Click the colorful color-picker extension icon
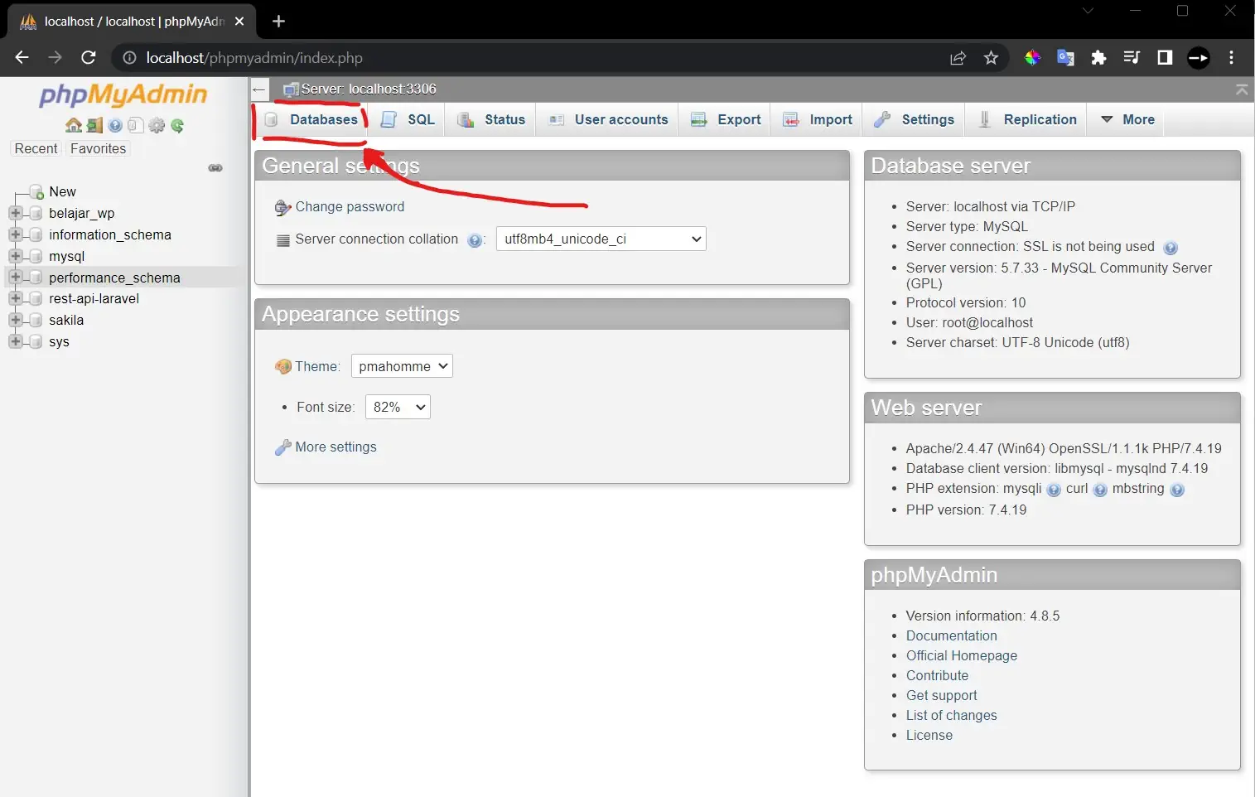The width and height of the screenshot is (1255, 797). [1032, 57]
